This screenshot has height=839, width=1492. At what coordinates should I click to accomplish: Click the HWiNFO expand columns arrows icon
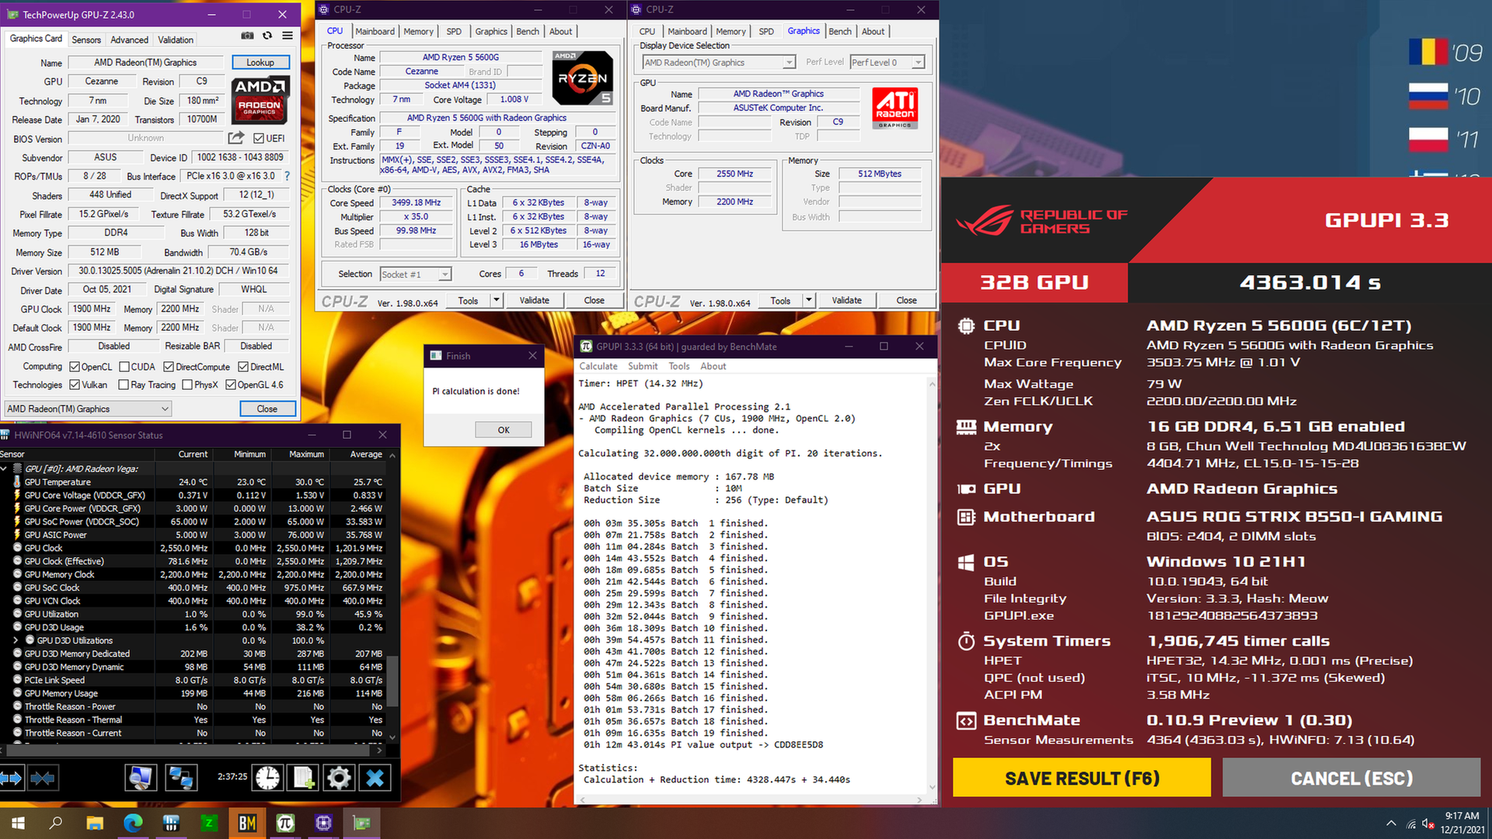[x=12, y=778]
